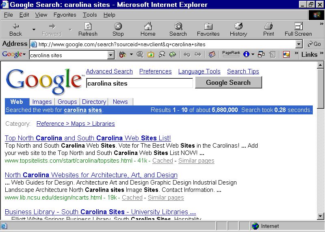
Task: Open the Edit menu
Action: coord(24,15)
